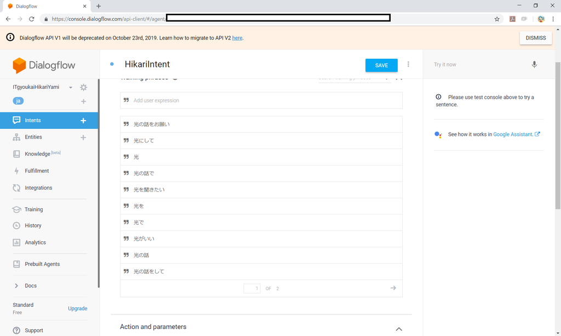
Task: Activate microphone in Try it now
Action: point(534,65)
